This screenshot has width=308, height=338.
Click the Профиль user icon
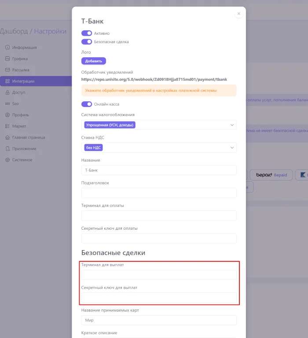tap(7, 115)
